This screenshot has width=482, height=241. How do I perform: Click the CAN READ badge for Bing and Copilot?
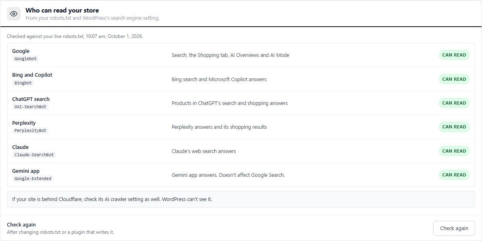point(454,79)
